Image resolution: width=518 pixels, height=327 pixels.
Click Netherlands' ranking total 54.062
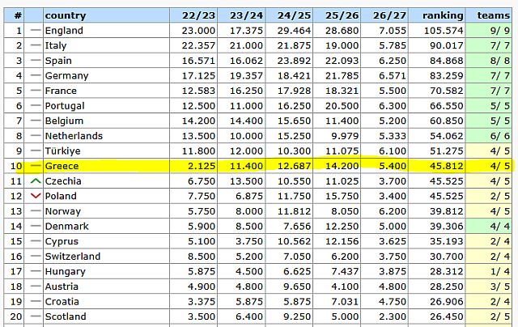(447, 136)
